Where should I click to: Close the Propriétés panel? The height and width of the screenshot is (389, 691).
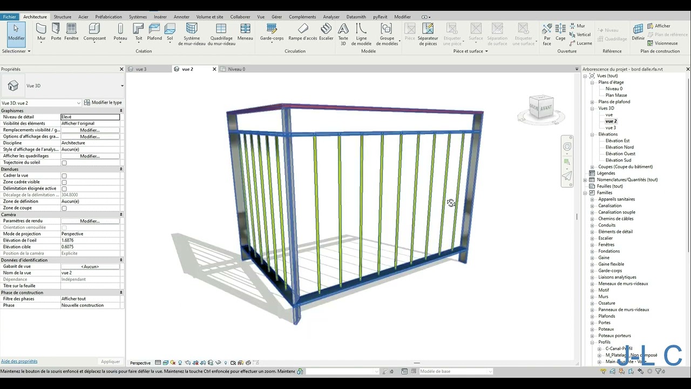(x=121, y=69)
